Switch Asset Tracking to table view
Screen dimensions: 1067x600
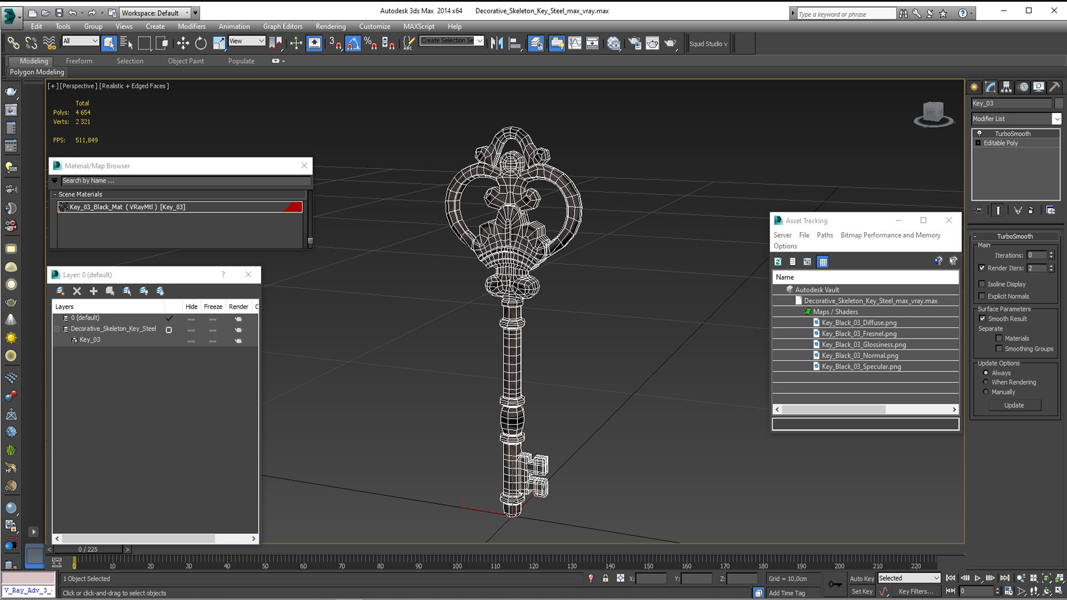point(823,262)
